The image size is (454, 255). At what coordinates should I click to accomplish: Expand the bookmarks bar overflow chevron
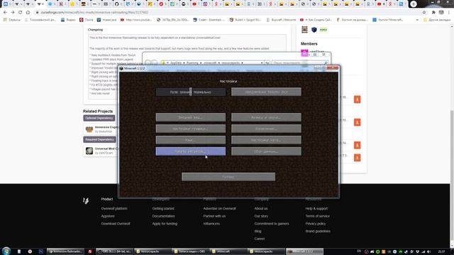pos(417,20)
